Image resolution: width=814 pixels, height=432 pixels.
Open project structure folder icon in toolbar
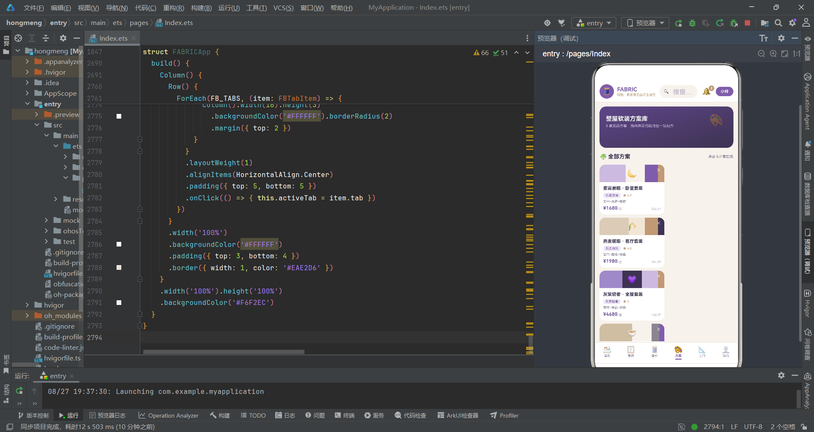764,23
